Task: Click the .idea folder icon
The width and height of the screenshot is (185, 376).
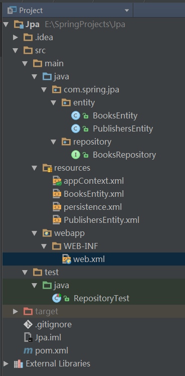Action: (28, 38)
